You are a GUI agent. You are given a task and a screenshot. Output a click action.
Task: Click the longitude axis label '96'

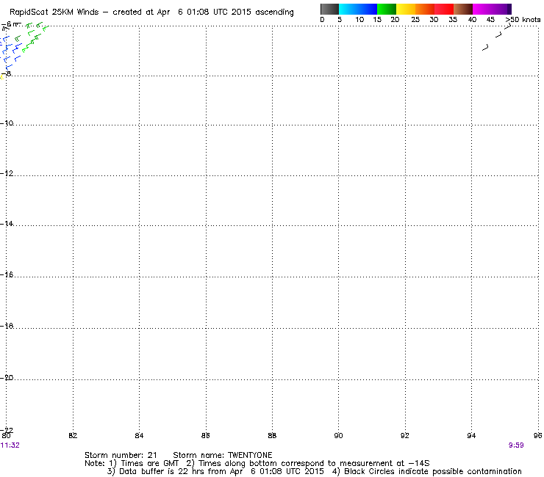click(x=538, y=435)
